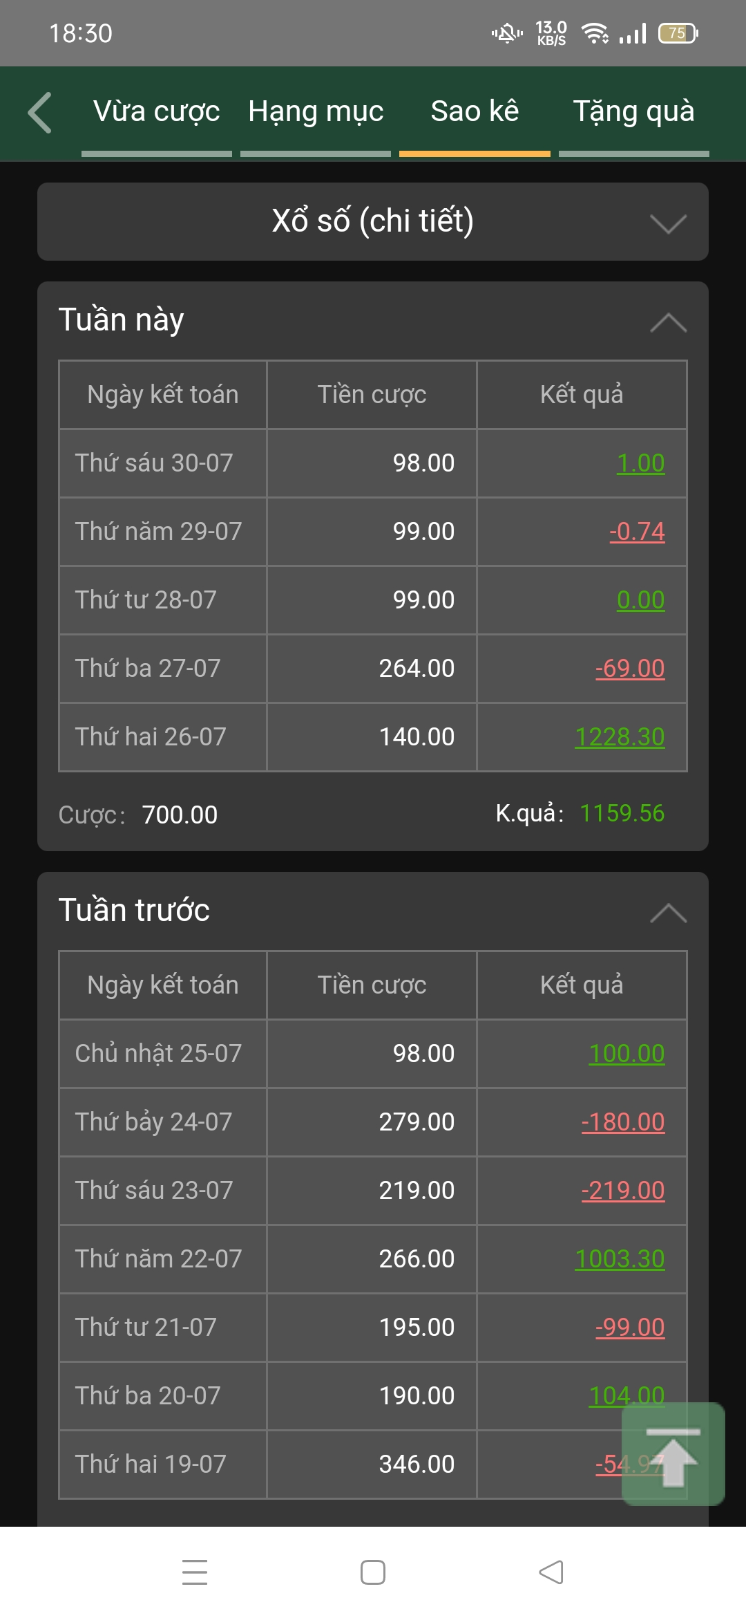This screenshot has width=746, height=1618.
Task: Tap the back arrow in header
Action: 40,112
